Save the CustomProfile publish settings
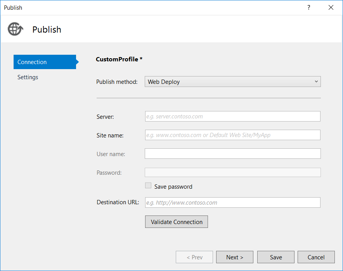 click(x=275, y=257)
